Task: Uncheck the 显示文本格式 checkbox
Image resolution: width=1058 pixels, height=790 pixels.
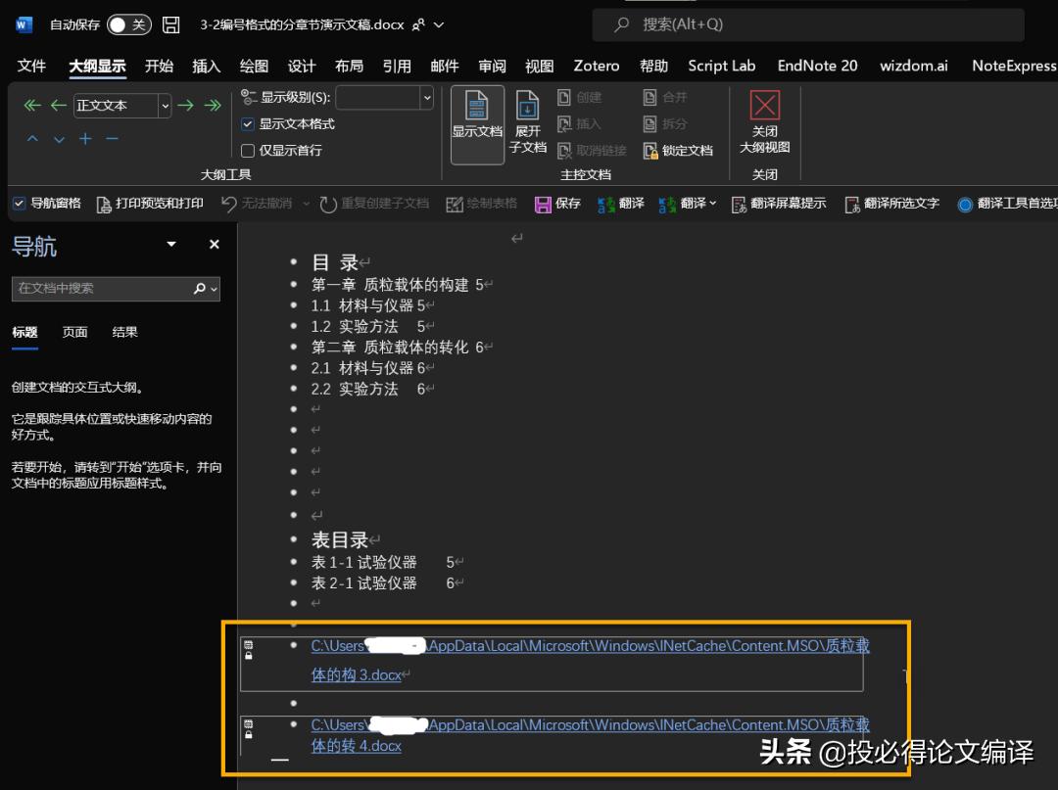Action: tap(248, 124)
